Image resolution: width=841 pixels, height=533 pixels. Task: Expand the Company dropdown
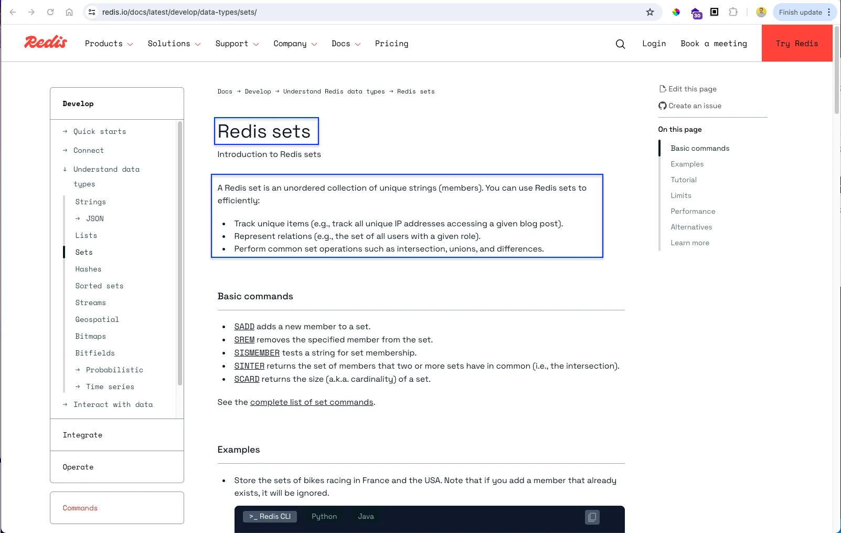point(295,44)
